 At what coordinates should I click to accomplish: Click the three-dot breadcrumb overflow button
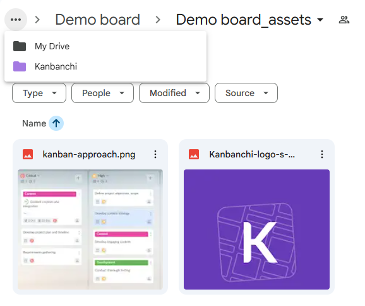click(16, 20)
